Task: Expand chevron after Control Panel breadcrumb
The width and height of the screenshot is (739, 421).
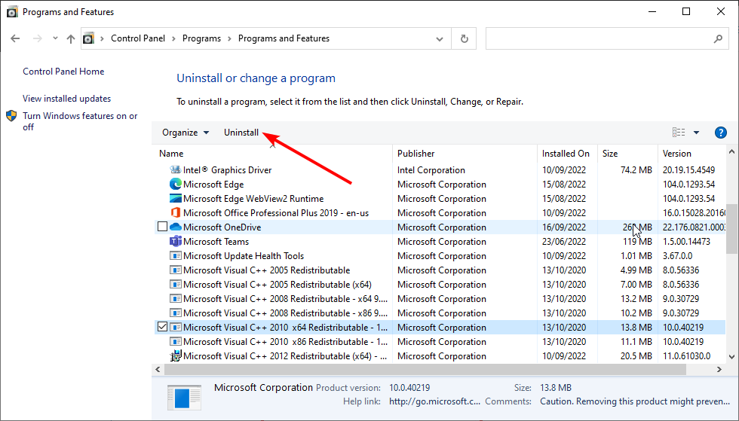Action: pyautogui.click(x=174, y=38)
